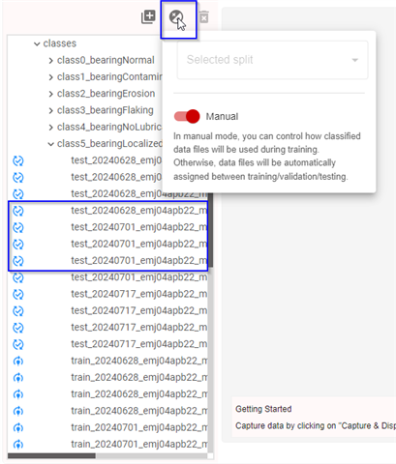396x464 pixels.
Task: Toggle the Manual mode switch off
Action: point(187,116)
